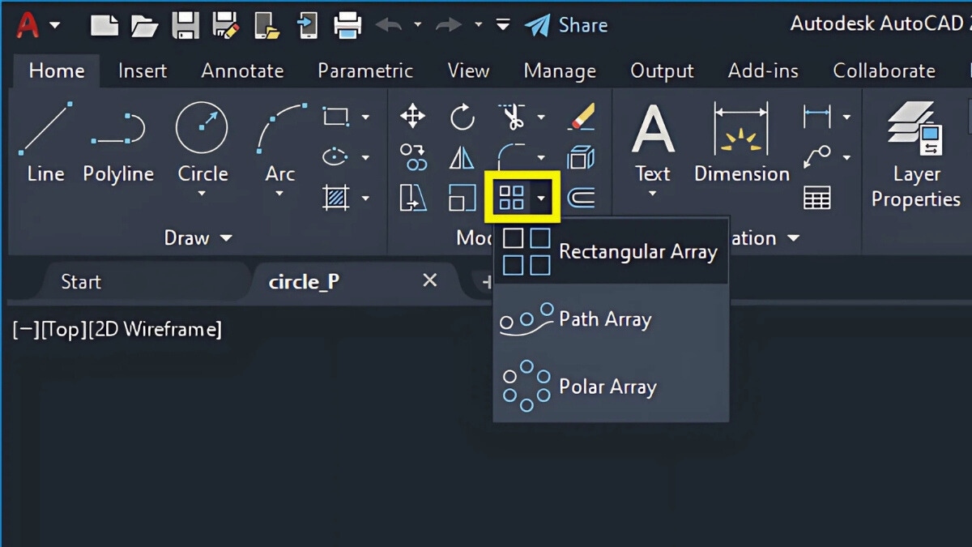Click the Explode box icon

pos(581,157)
